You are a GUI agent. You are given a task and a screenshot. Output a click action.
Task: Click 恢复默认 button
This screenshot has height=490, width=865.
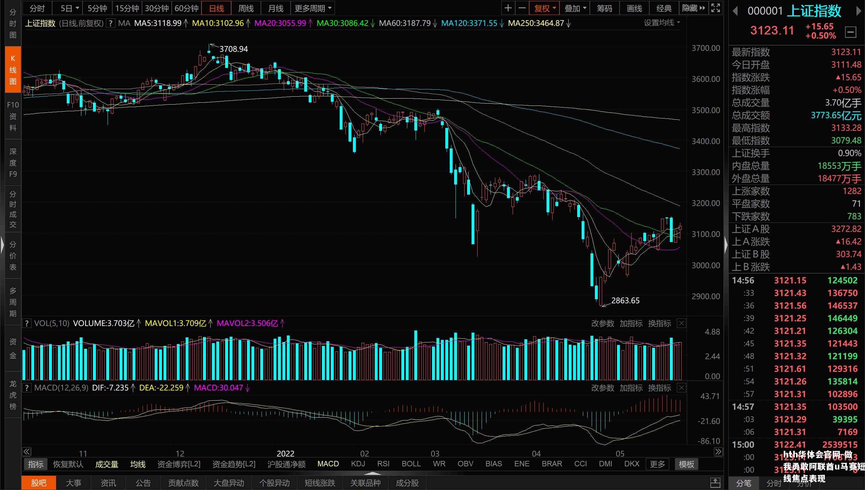[x=68, y=464]
